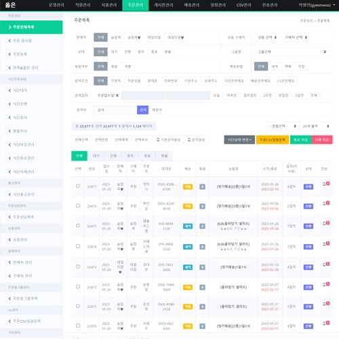Click the X bundle icon for order 22476
This screenshot has height=339, width=339.
pos(202,206)
